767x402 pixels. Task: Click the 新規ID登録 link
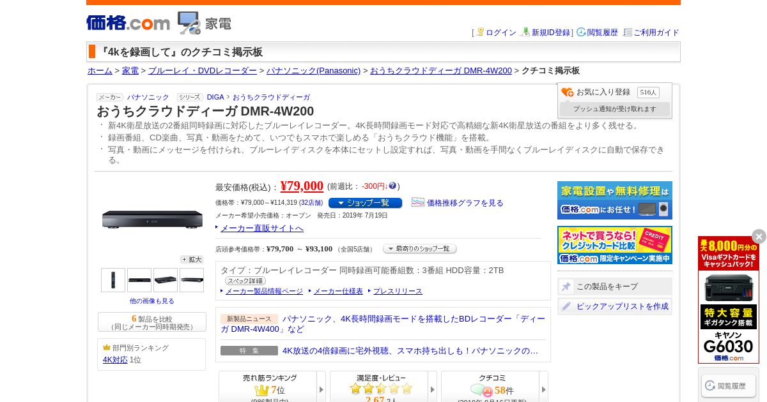[551, 33]
